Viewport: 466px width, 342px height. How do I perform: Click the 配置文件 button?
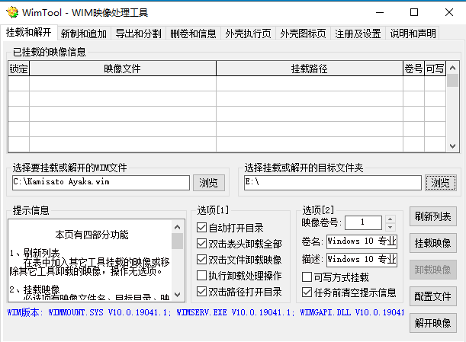tap(433, 296)
